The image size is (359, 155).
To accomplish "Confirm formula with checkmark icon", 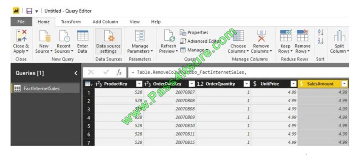I will pos(106,73).
